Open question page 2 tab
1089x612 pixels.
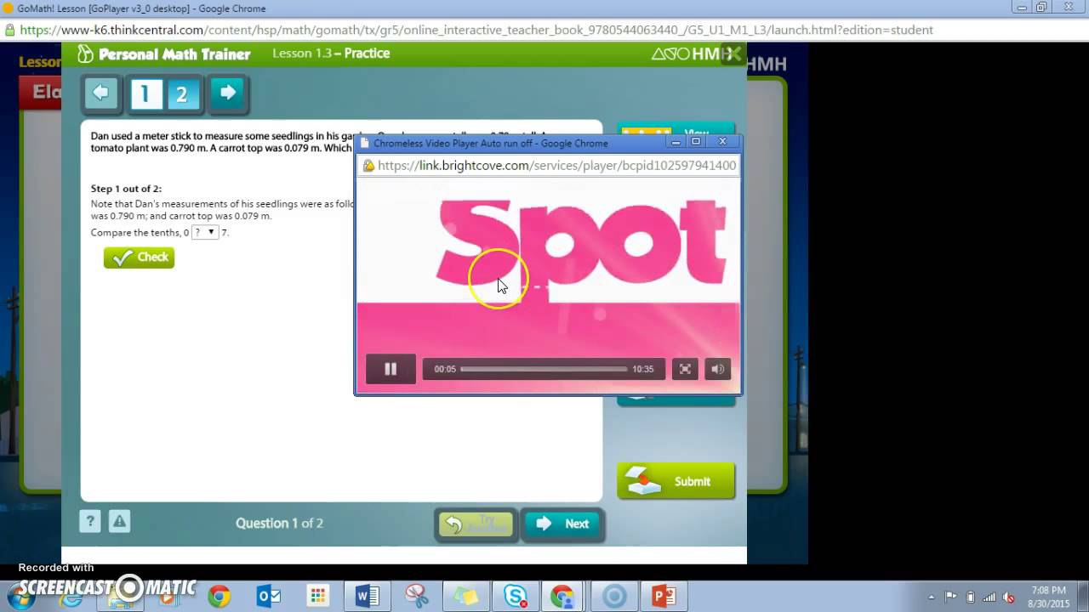[x=182, y=94]
